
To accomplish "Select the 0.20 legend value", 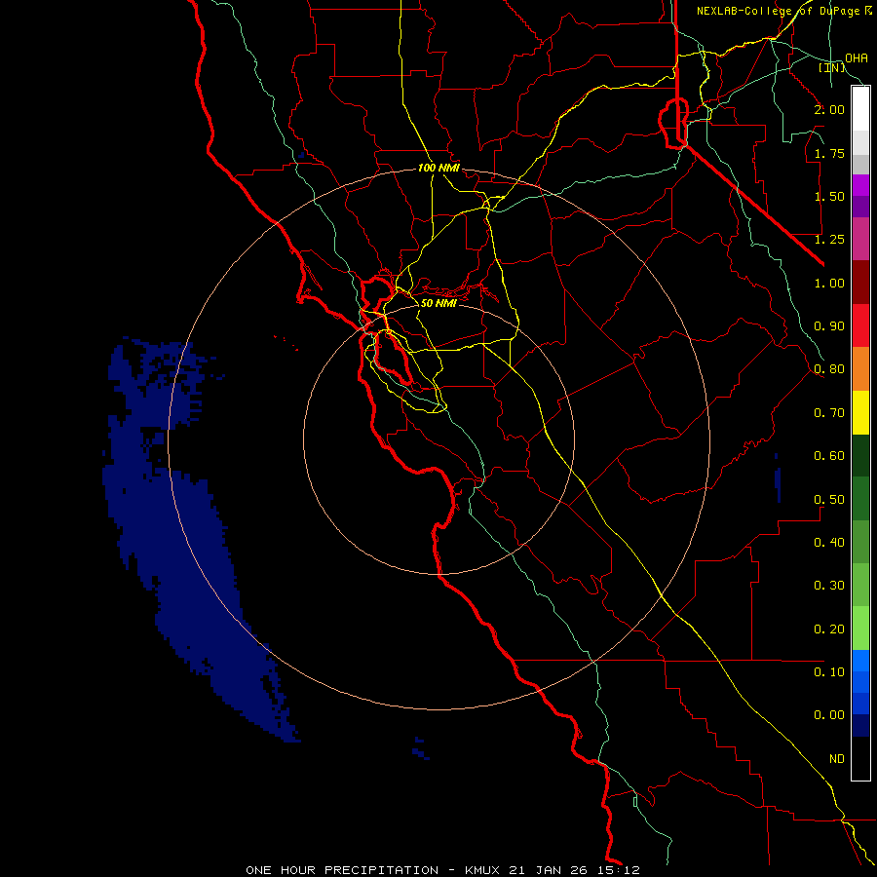I will [829, 629].
